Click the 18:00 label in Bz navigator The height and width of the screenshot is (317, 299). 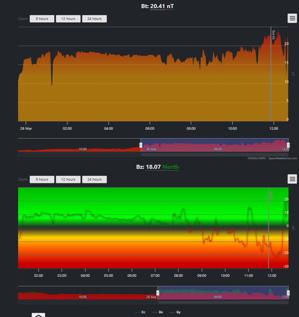pyautogui.click(x=83, y=297)
